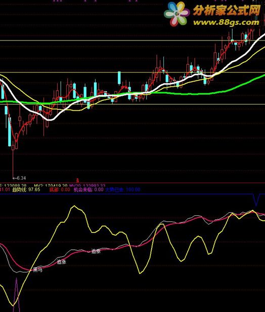Select the 趋势线: 97.65 indicator reading

pyautogui.click(x=26, y=189)
